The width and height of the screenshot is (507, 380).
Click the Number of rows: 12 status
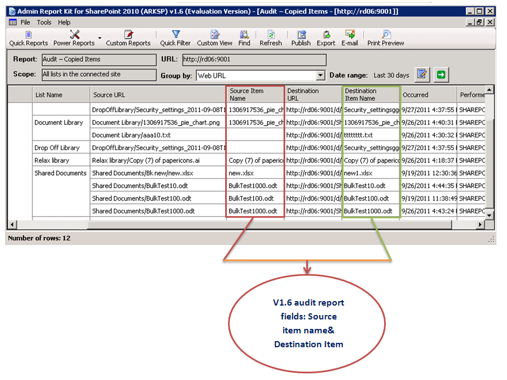coord(39,238)
